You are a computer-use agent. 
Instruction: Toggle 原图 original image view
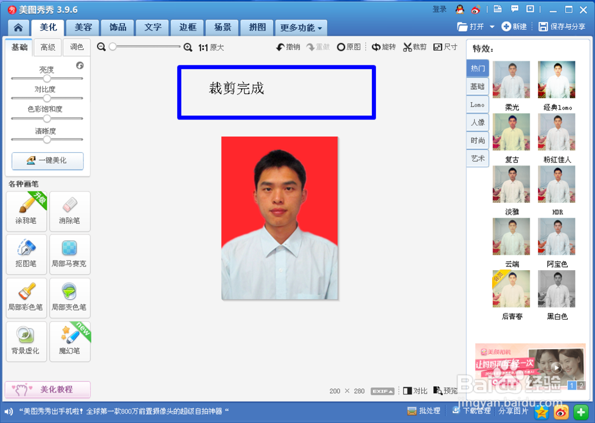[349, 46]
